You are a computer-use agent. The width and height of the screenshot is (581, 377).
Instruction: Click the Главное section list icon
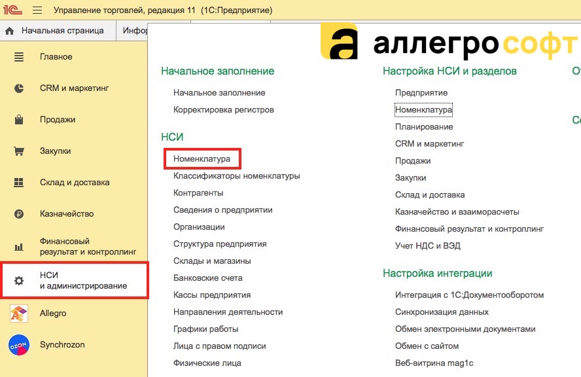pyautogui.click(x=18, y=57)
